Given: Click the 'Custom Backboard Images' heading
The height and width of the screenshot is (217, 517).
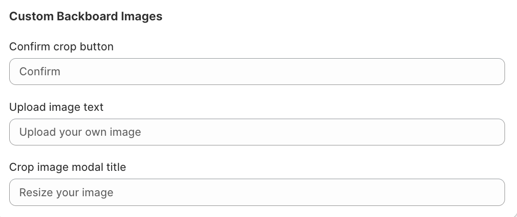Looking at the screenshot, I should [x=86, y=17].
